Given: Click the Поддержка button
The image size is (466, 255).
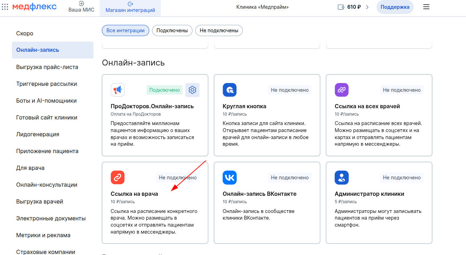Looking at the screenshot, I should 395,7.
